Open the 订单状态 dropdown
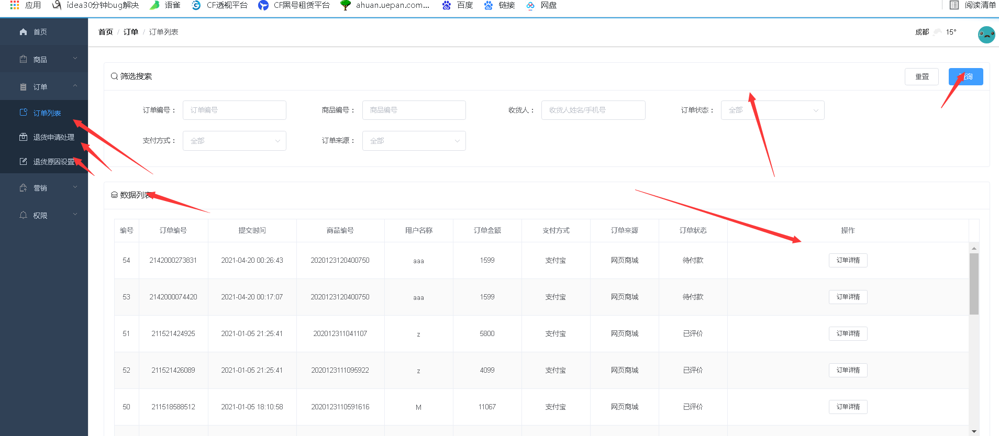This screenshot has width=999, height=436. tap(772, 110)
